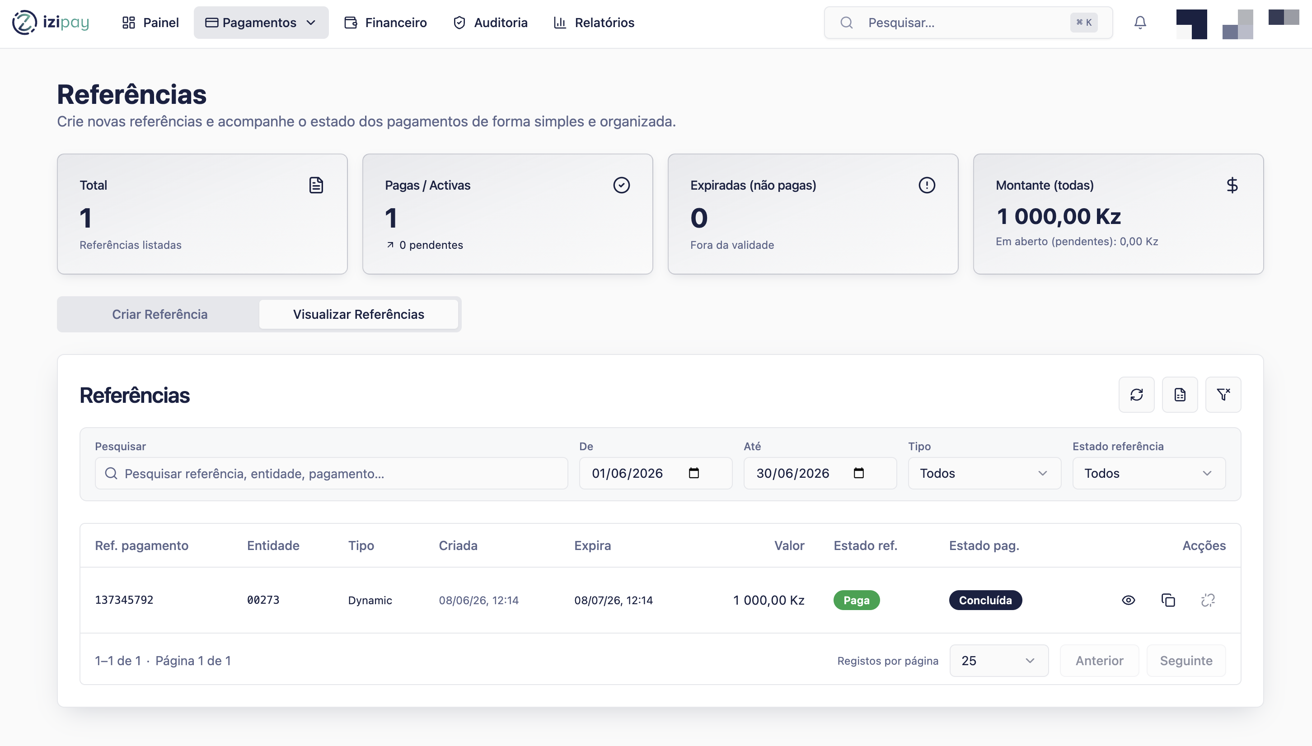This screenshot has height=746, width=1312.
Task: Click the Estado pag. column header
Action: tap(984, 545)
